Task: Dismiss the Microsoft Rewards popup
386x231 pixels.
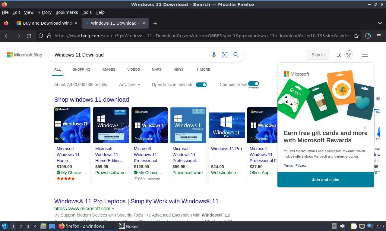Action: pos(365,128)
